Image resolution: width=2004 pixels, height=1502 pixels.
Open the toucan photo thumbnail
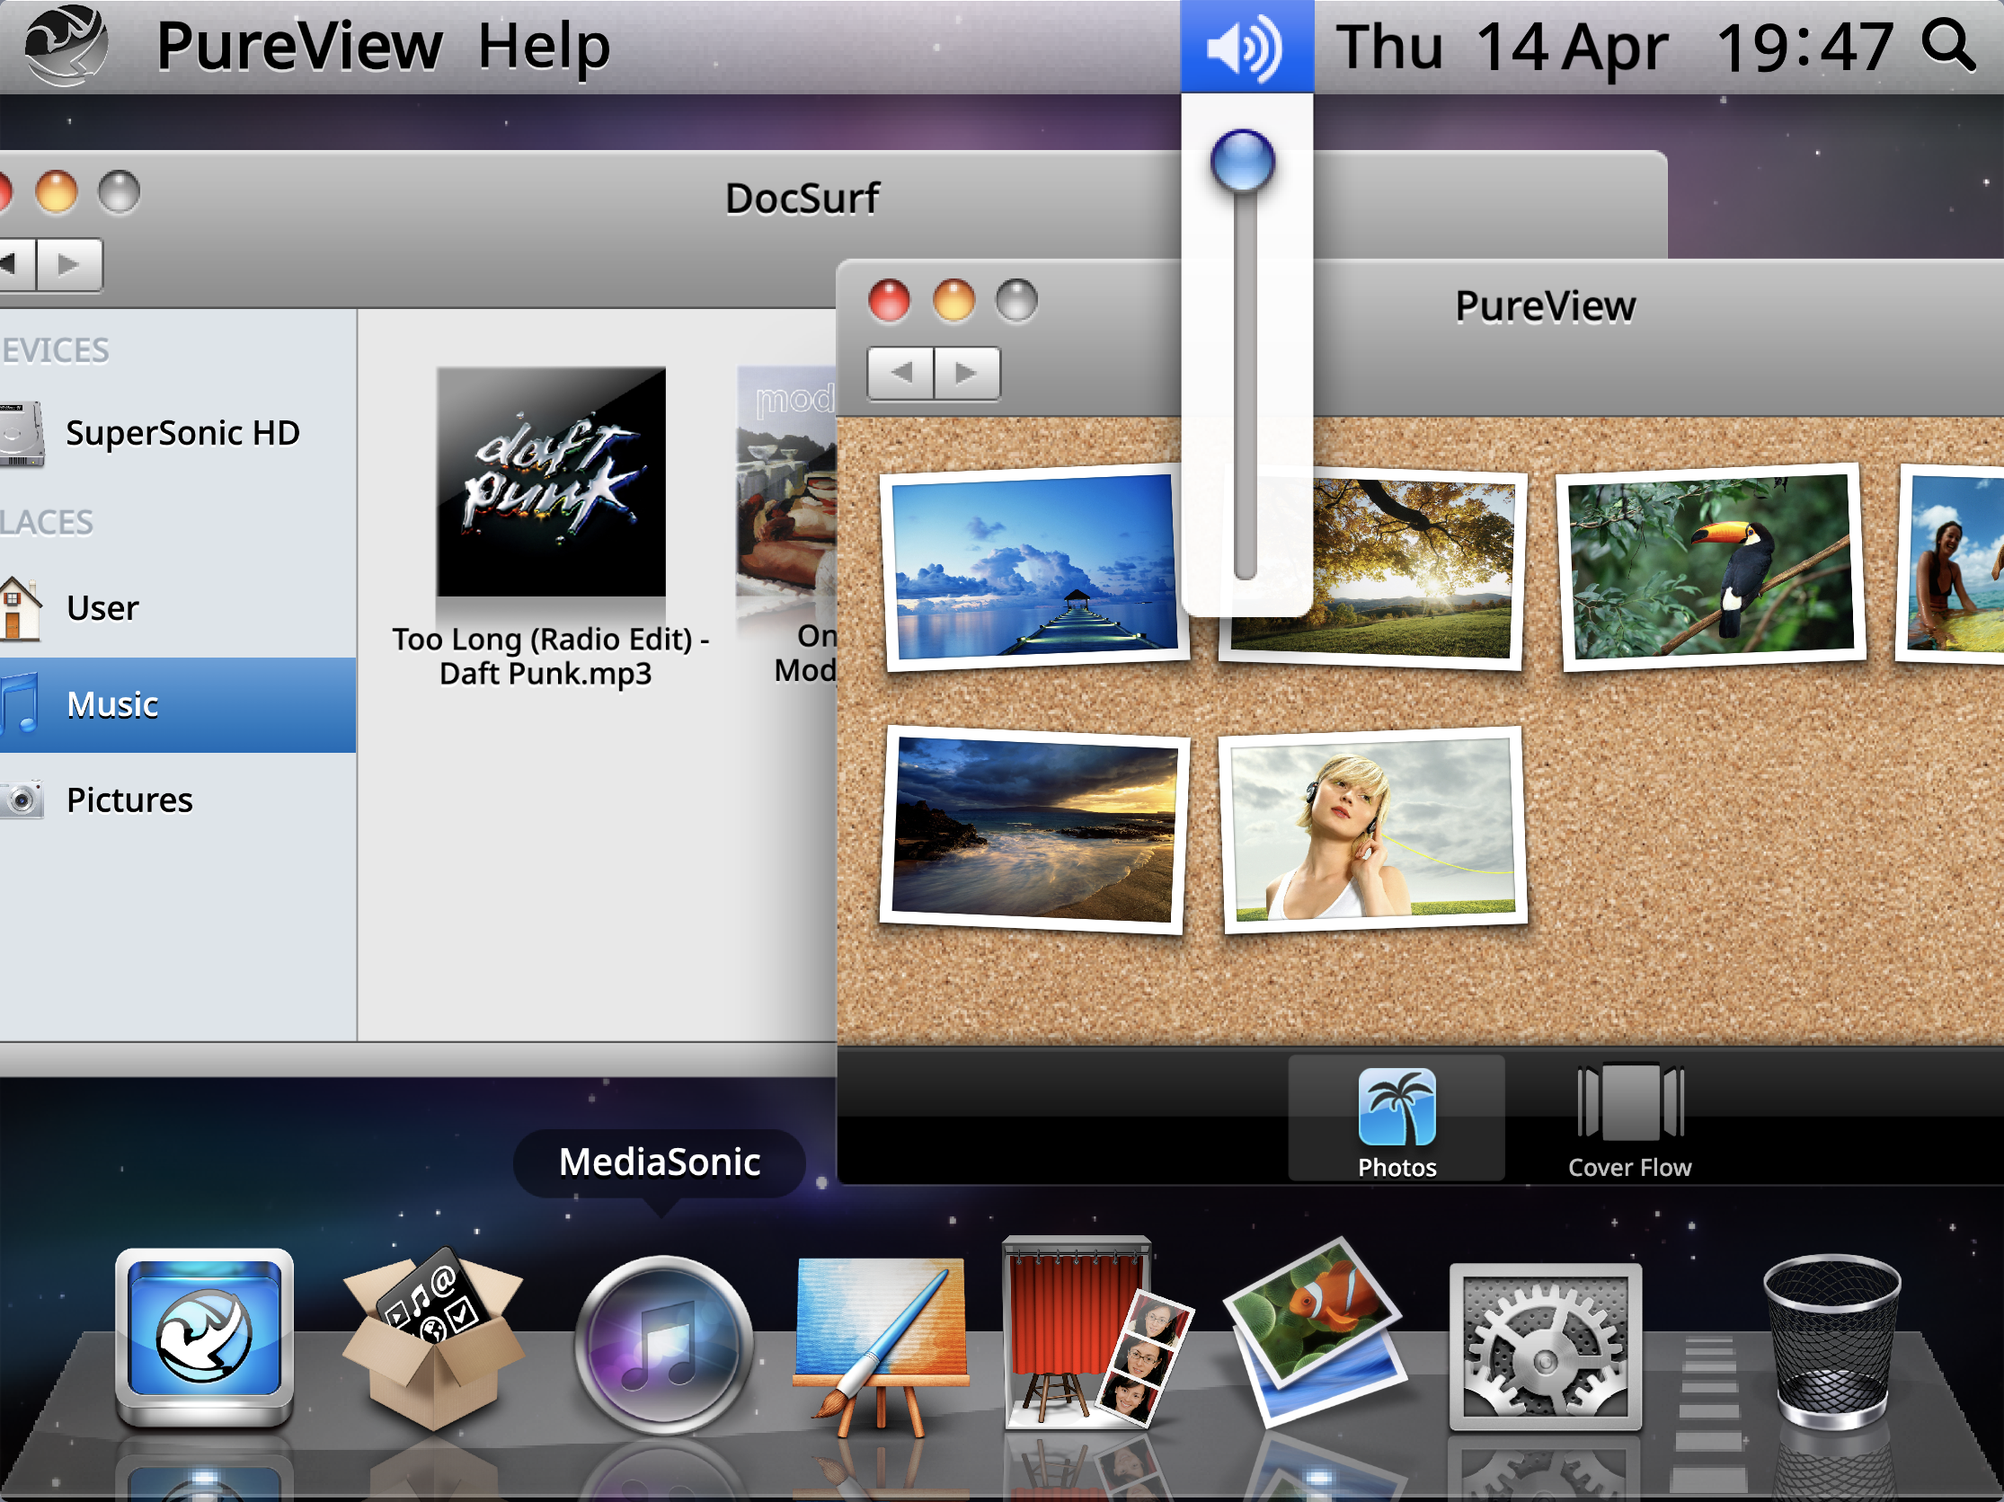(x=1710, y=568)
